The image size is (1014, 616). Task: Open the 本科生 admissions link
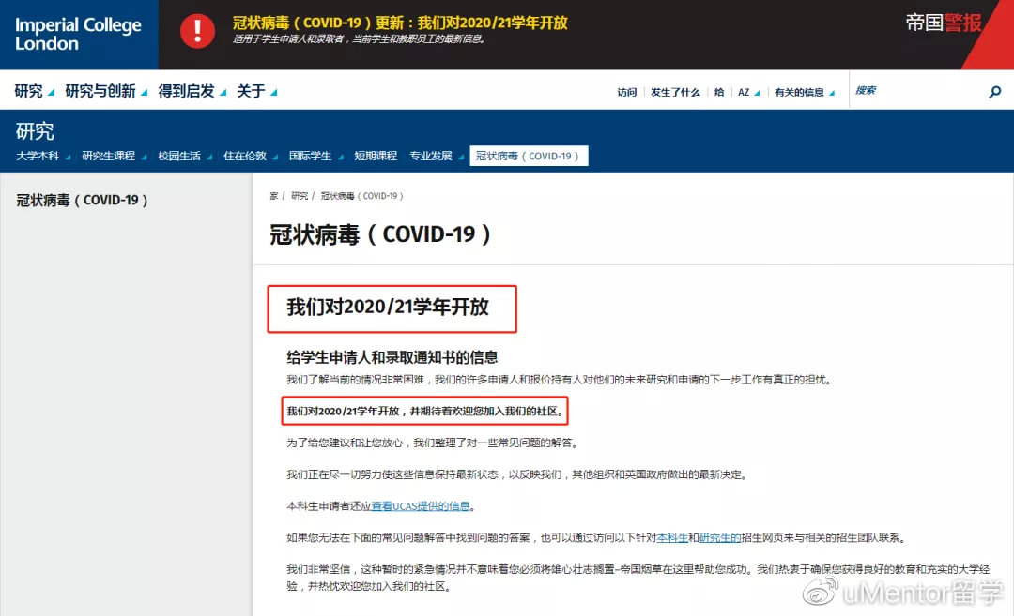pos(672,538)
